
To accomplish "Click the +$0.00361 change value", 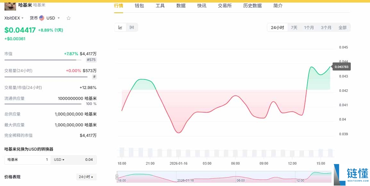I will pyautogui.click(x=15, y=39).
